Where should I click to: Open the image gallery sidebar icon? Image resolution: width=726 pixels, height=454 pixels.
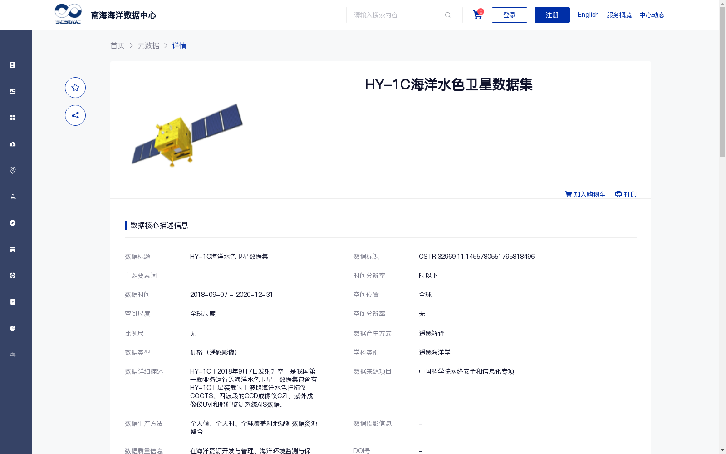coord(13,91)
